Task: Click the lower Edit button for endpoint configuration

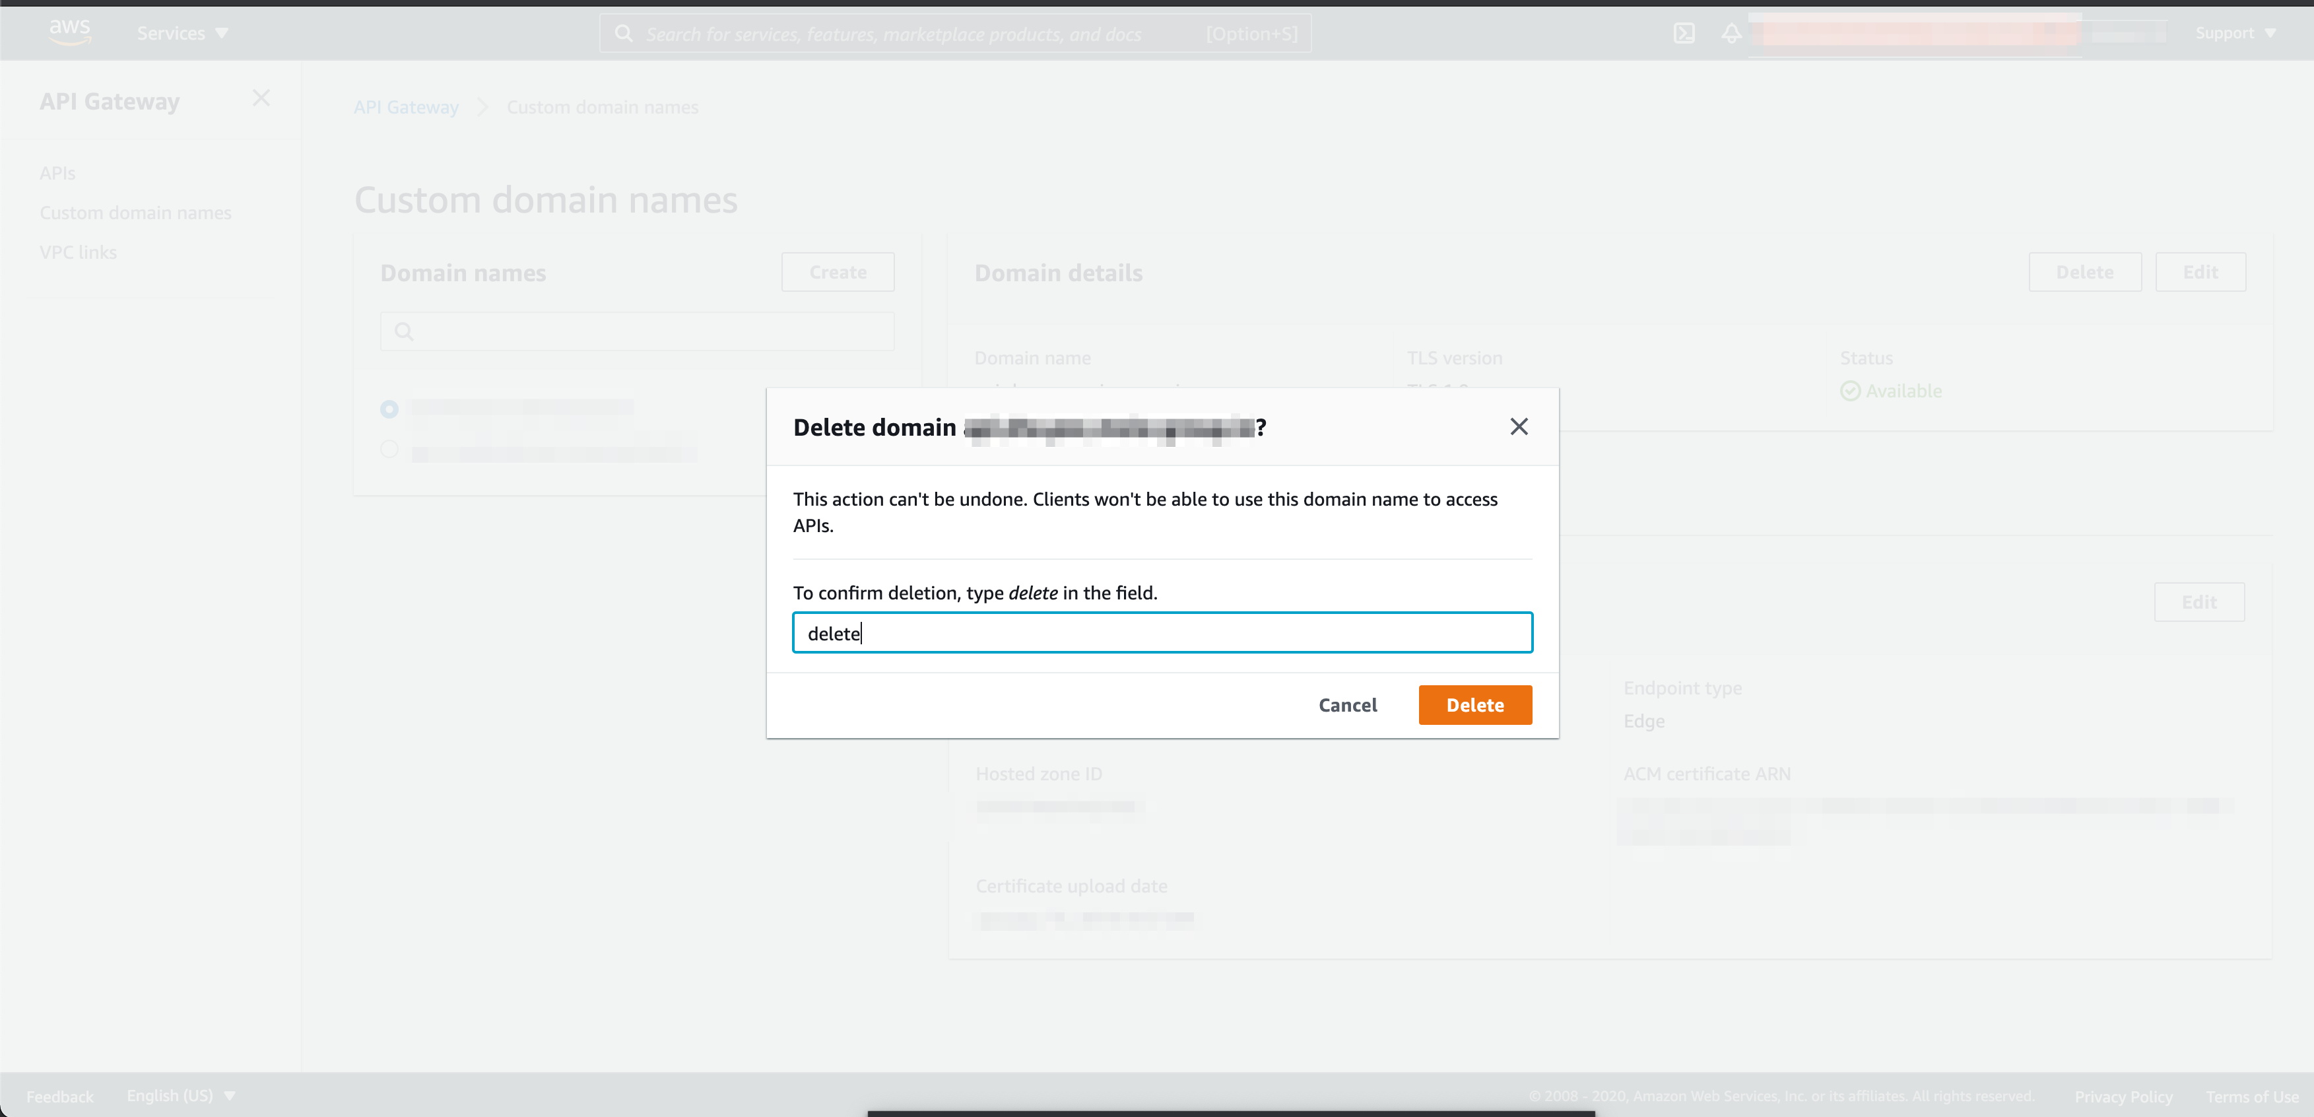Action: pos(2198,602)
